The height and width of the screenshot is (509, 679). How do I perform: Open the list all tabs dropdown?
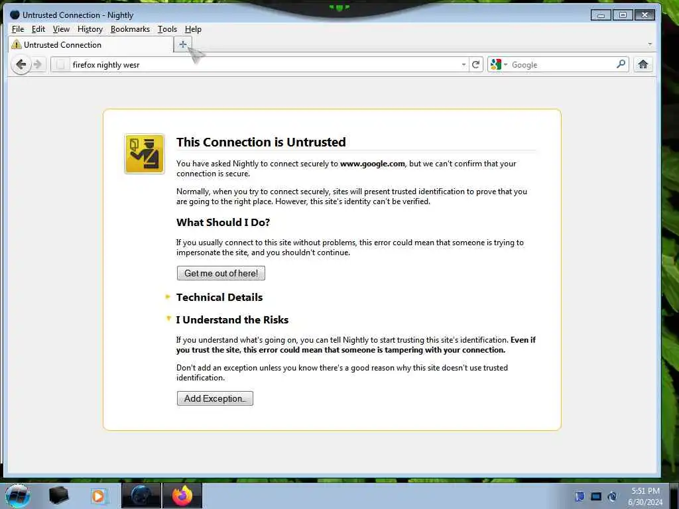[650, 44]
